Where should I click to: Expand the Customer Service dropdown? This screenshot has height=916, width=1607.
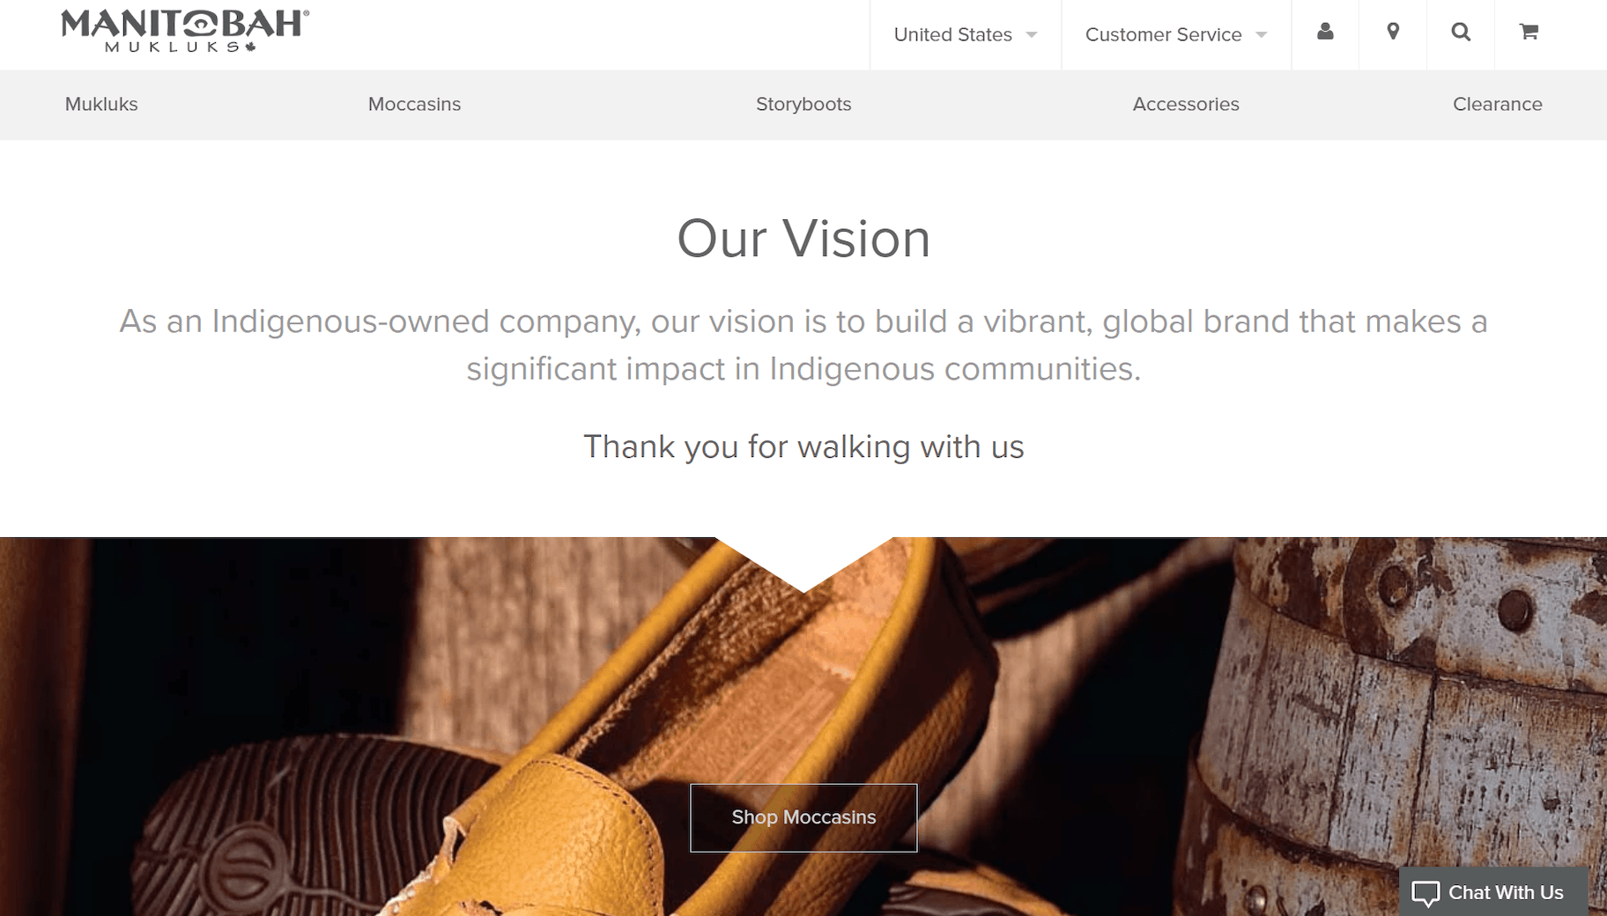(1176, 34)
